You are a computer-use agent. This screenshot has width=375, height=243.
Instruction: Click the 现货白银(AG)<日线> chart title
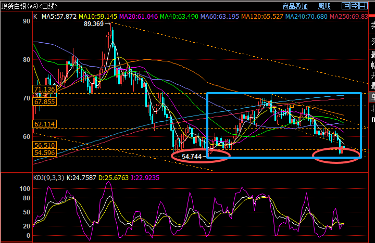tap(29, 6)
